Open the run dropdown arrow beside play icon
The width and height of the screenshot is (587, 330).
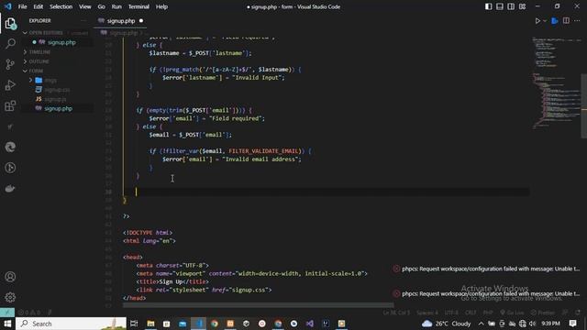click(545, 21)
